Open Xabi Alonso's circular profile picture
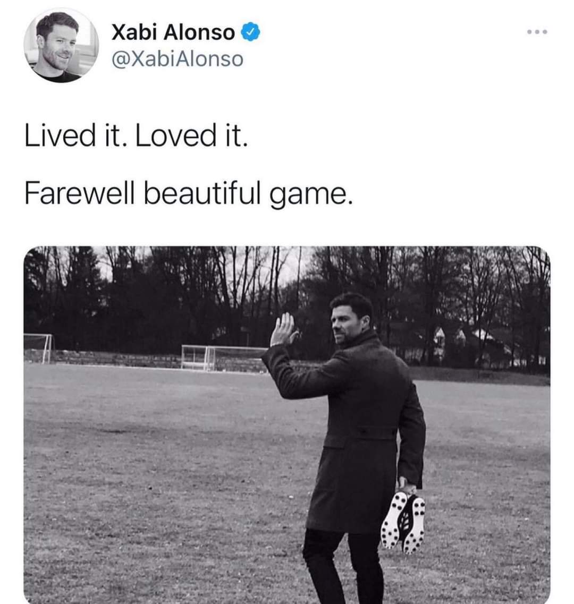 61,46
